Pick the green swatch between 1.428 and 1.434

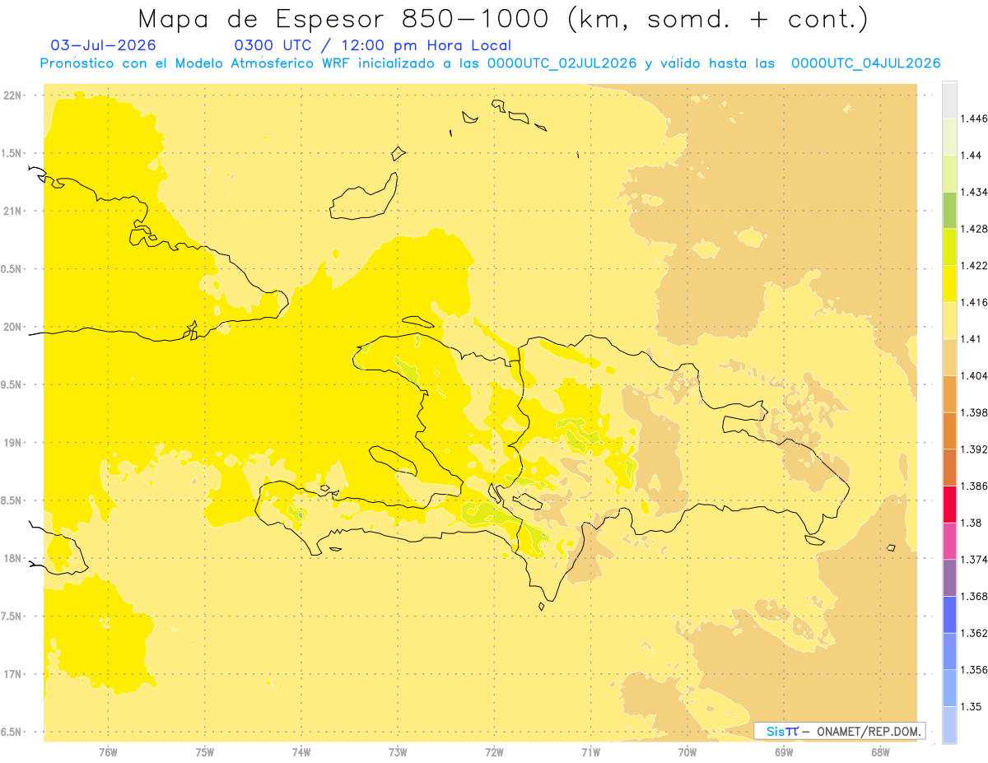click(x=949, y=210)
